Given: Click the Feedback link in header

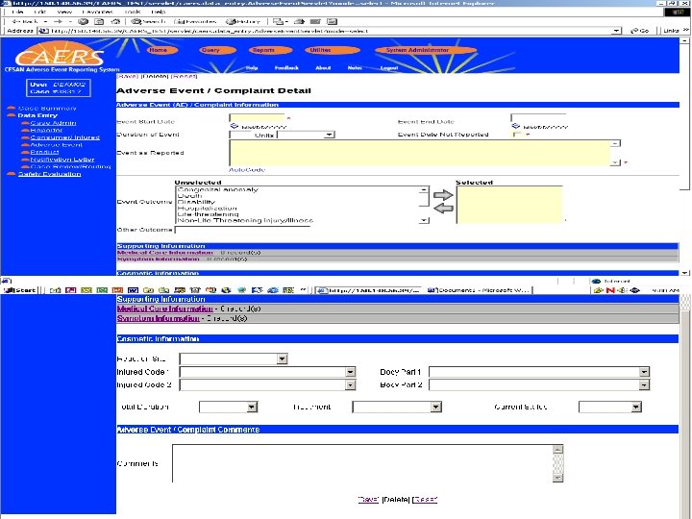Looking at the screenshot, I should click(x=286, y=68).
